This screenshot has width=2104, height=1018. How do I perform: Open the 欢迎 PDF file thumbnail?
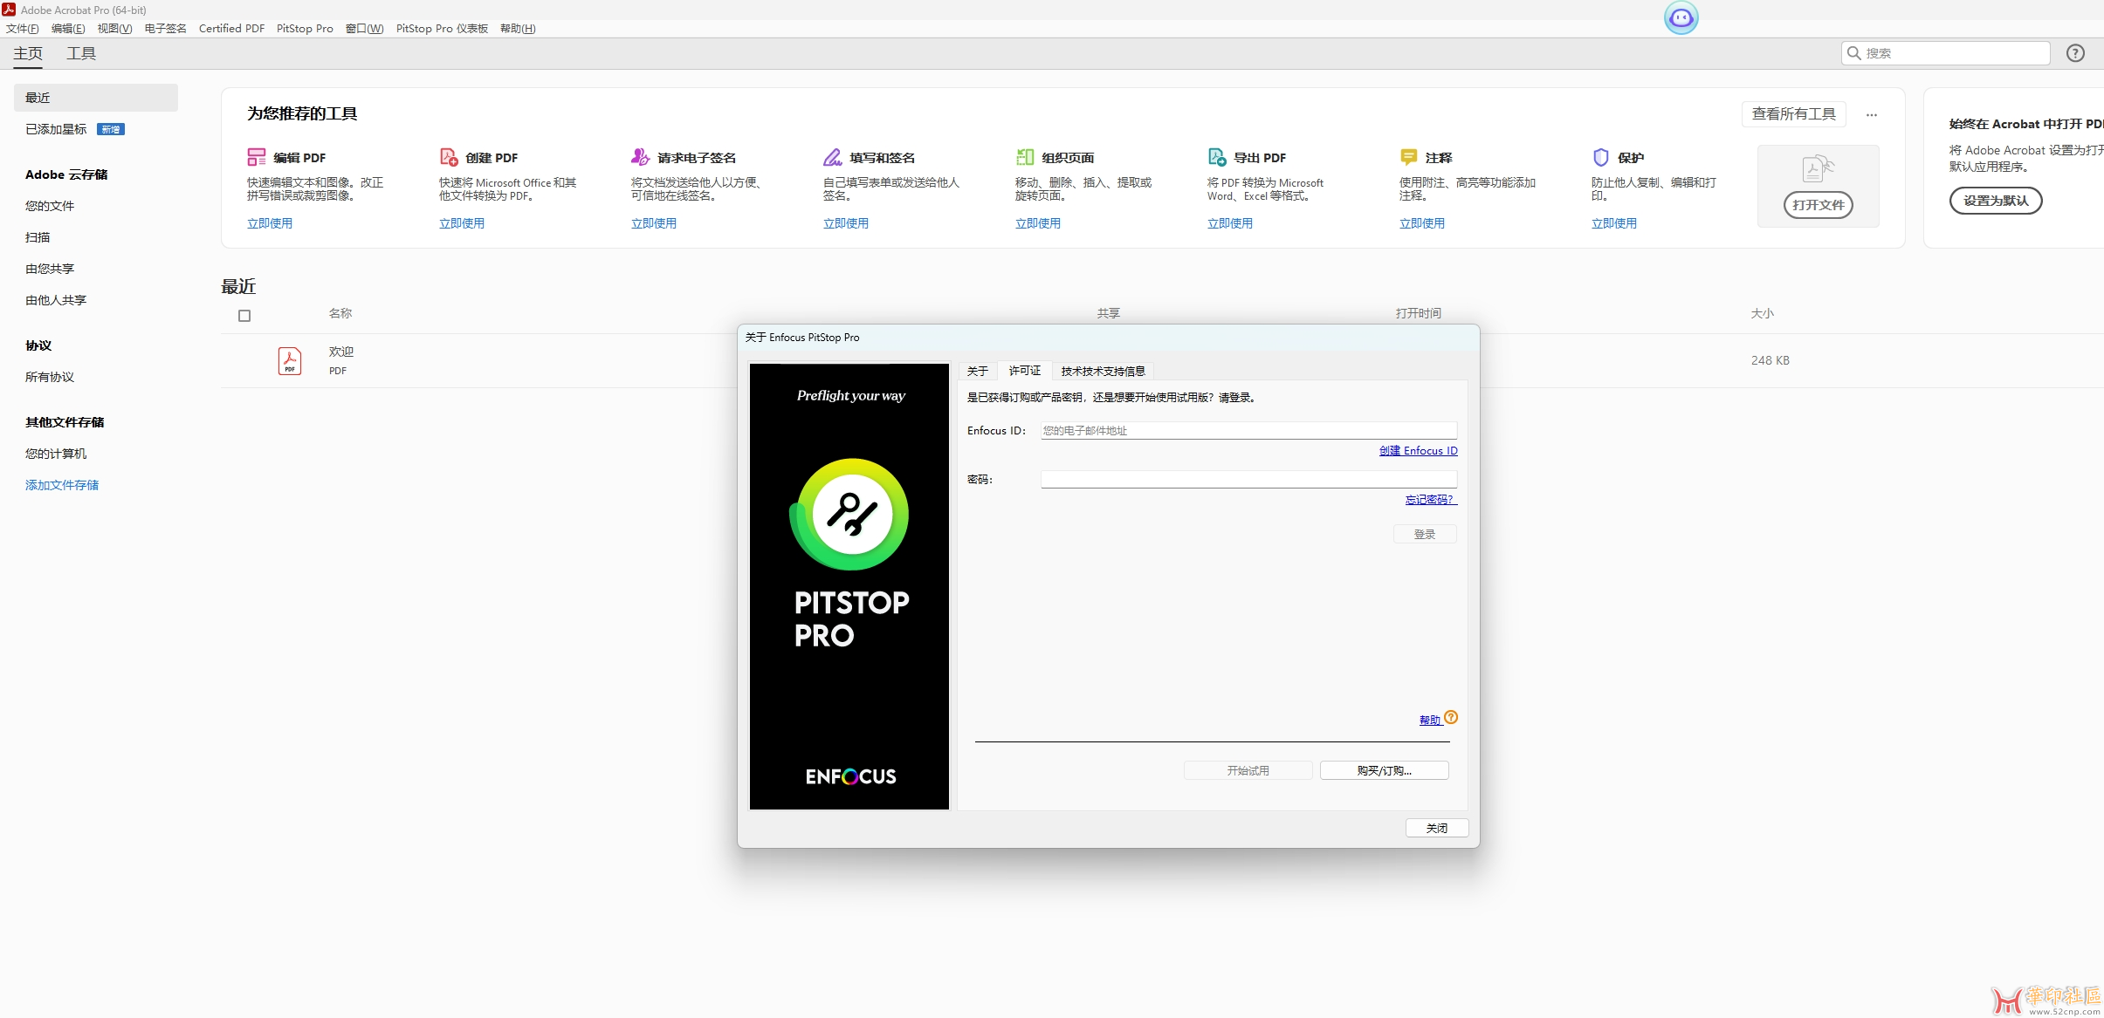[x=290, y=360]
